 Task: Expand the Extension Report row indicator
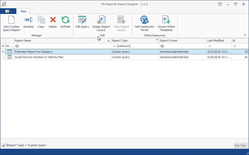tap(3, 52)
